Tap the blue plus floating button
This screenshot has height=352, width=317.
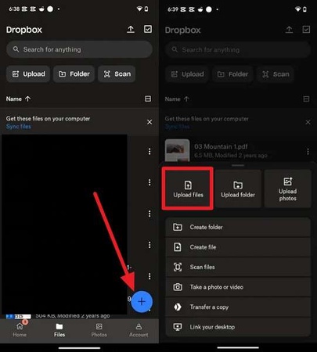click(x=142, y=302)
